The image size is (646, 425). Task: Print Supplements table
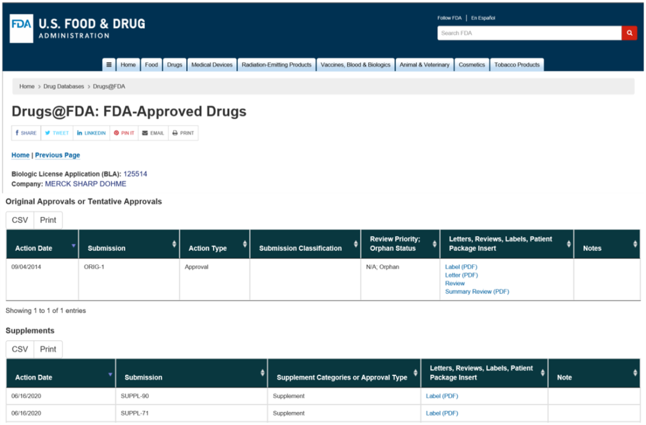pos(48,349)
